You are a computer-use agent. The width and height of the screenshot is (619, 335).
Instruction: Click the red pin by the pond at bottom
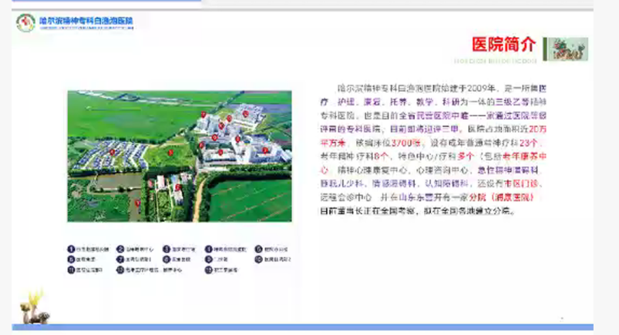pyautogui.click(x=138, y=203)
